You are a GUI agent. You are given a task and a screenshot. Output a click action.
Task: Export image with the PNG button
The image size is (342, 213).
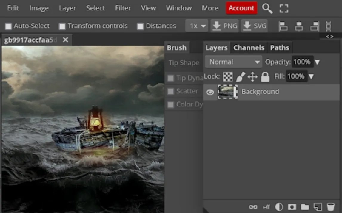[x=225, y=26]
